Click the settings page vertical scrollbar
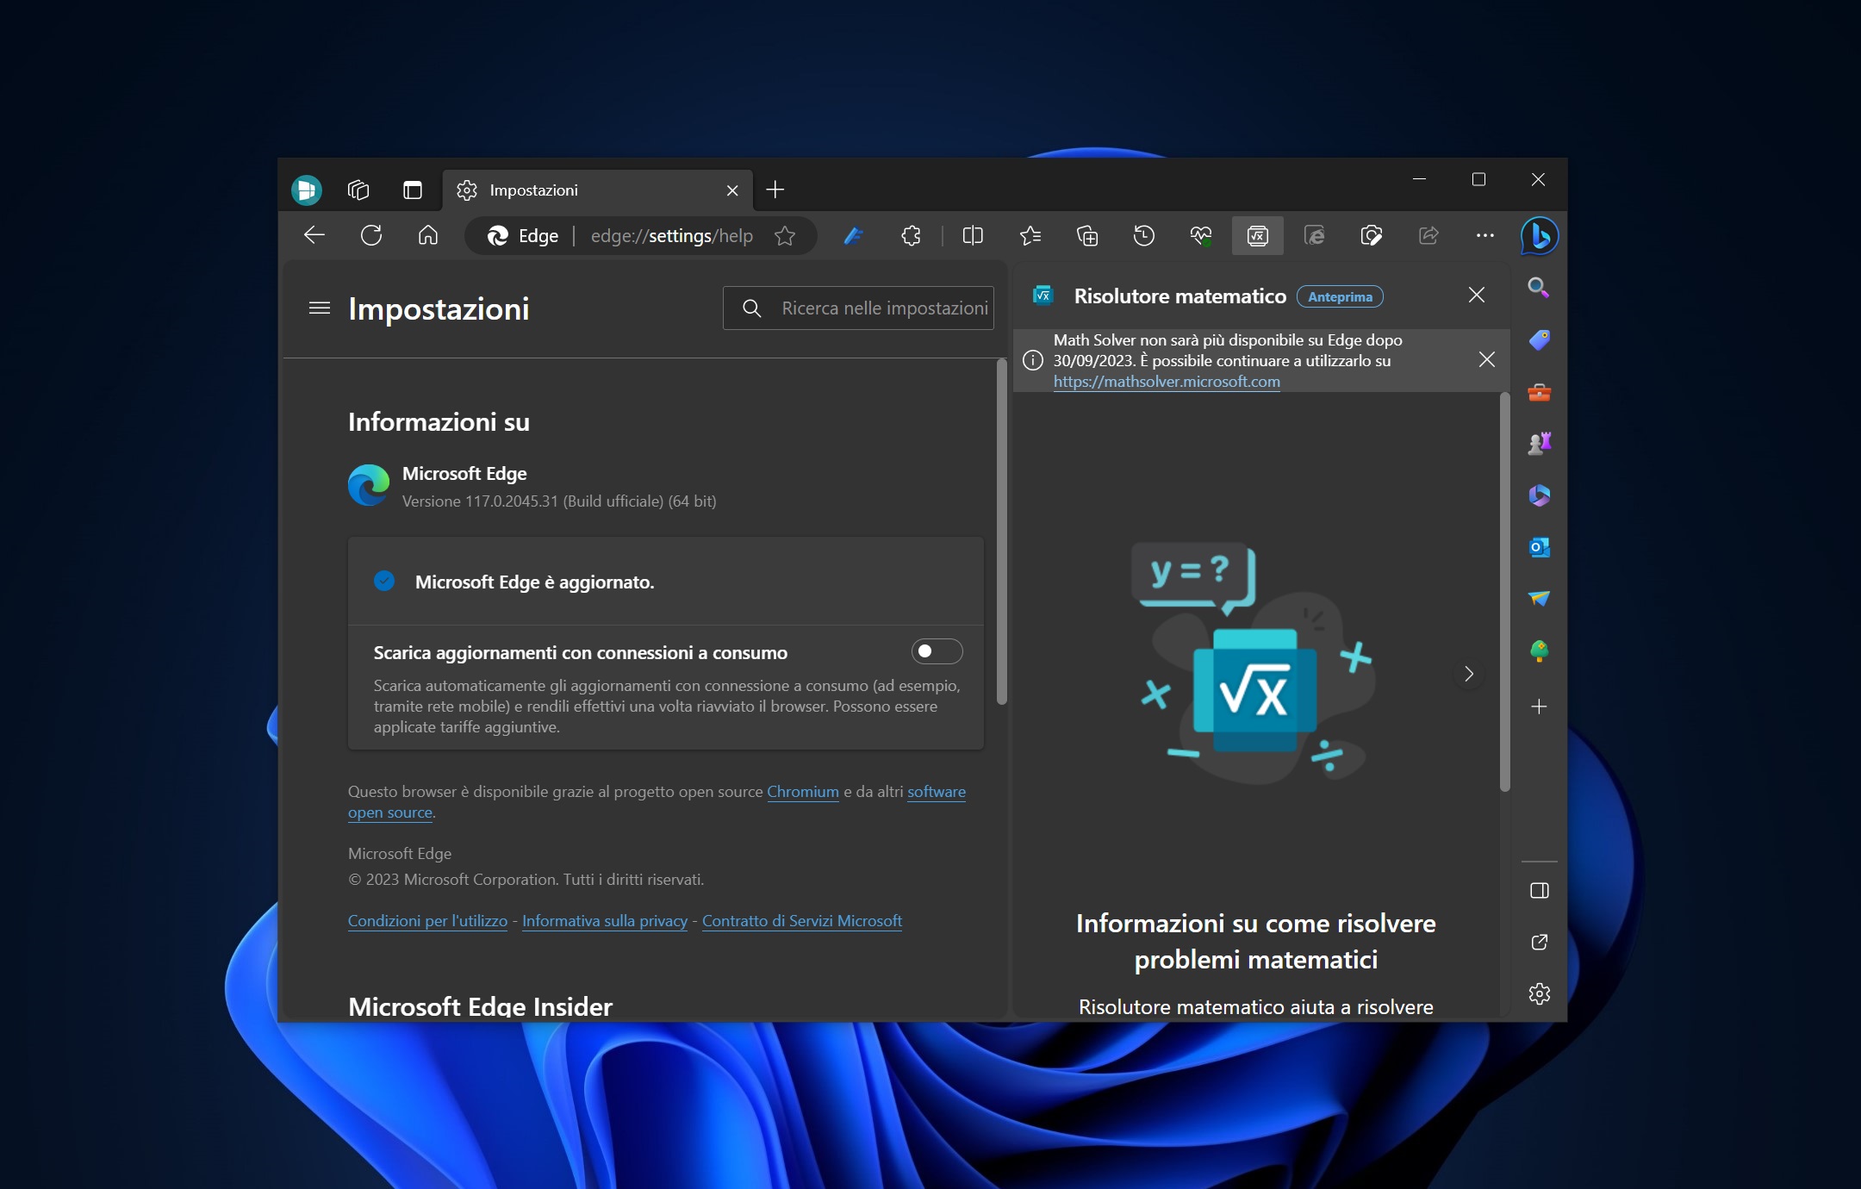1861x1189 pixels. 1001,532
